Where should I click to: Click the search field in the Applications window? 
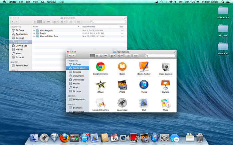[160, 56]
